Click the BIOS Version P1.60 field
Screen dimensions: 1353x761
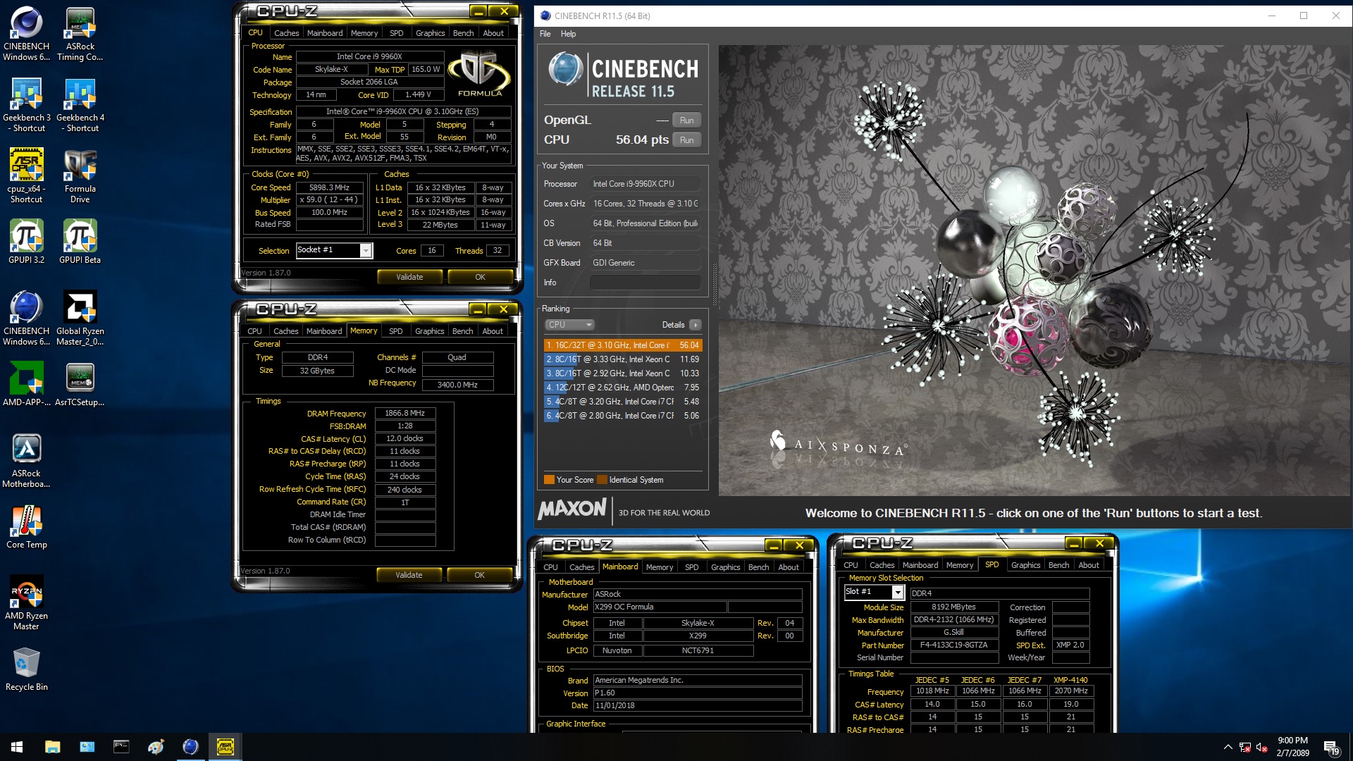[x=698, y=693]
